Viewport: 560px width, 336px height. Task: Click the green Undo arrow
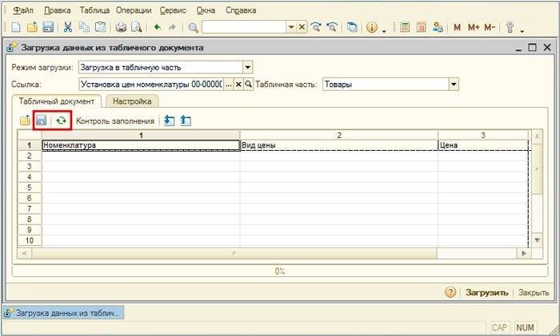157,27
